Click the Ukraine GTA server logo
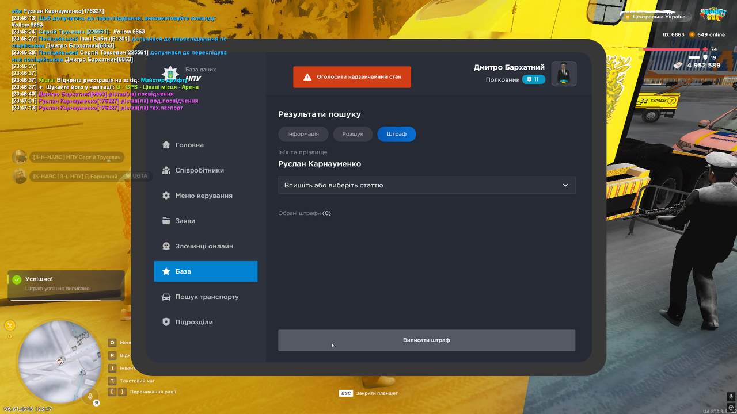Screen dimensions: 737x414 click(712, 14)
